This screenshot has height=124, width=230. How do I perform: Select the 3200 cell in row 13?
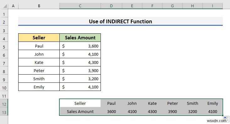tap(192, 111)
